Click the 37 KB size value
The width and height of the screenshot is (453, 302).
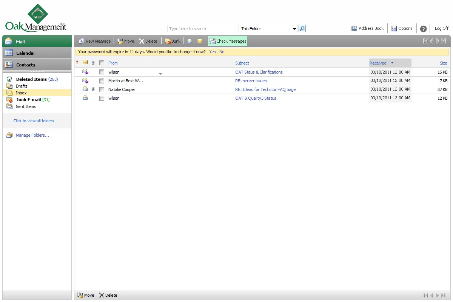click(442, 89)
